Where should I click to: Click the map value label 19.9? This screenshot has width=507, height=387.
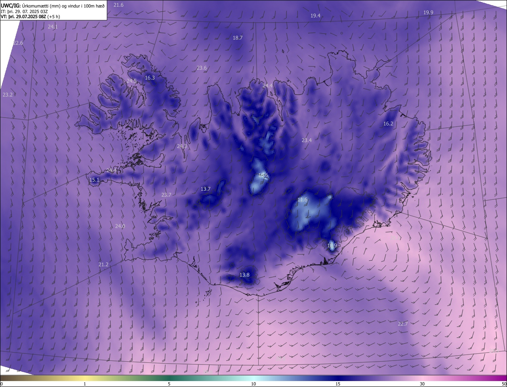pos(428,12)
